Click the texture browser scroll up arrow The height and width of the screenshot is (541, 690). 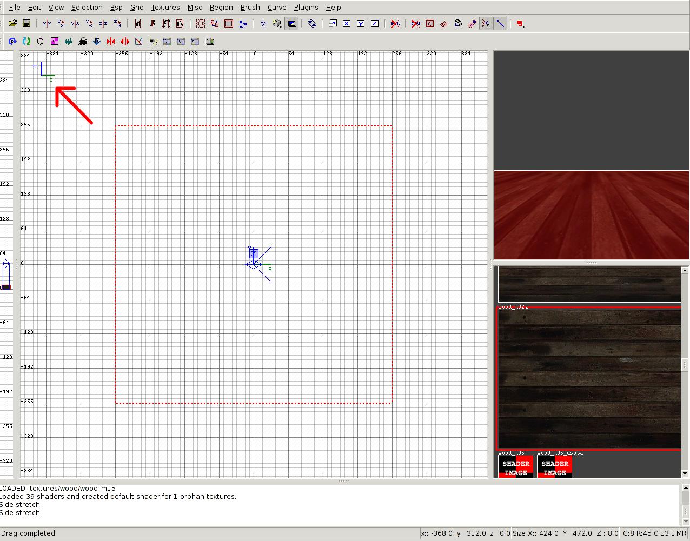pyautogui.click(x=685, y=270)
